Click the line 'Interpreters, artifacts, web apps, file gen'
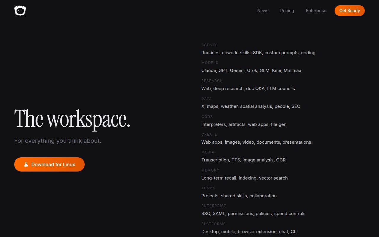The image size is (379, 237). pyautogui.click(x=244, y=124)
